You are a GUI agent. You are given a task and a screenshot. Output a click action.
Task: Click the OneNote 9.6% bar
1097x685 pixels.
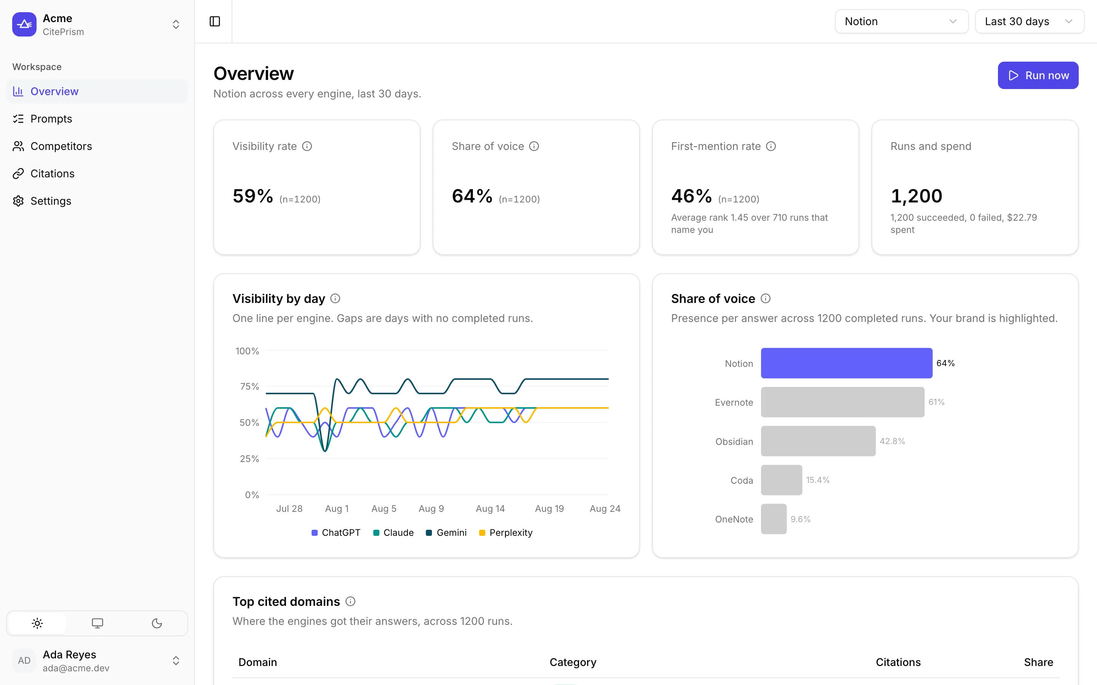point(774,519)
